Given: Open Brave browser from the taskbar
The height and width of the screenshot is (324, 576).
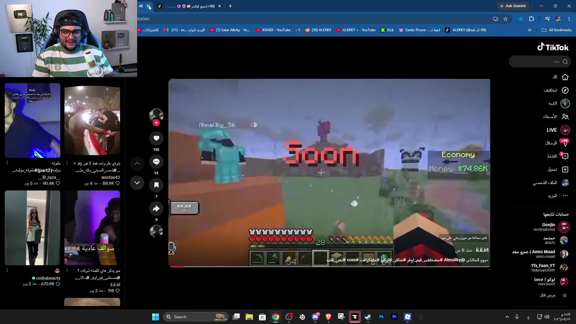Looking at the screenshot, I should 328,317.
